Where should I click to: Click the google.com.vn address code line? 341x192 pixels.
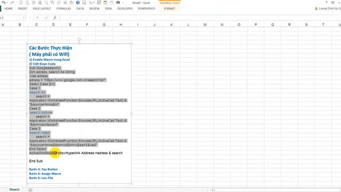click(x=68, y=80)
